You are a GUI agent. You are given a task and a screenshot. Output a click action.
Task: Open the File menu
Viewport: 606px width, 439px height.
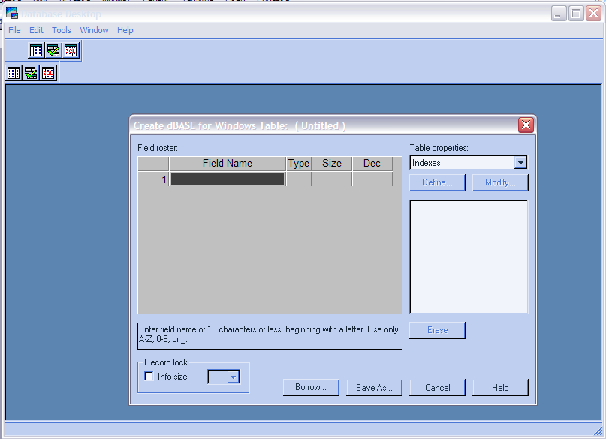click(14, 30)
